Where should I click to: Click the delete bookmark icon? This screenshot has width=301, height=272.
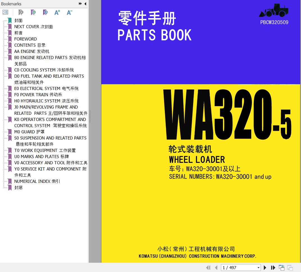point(21,12)
